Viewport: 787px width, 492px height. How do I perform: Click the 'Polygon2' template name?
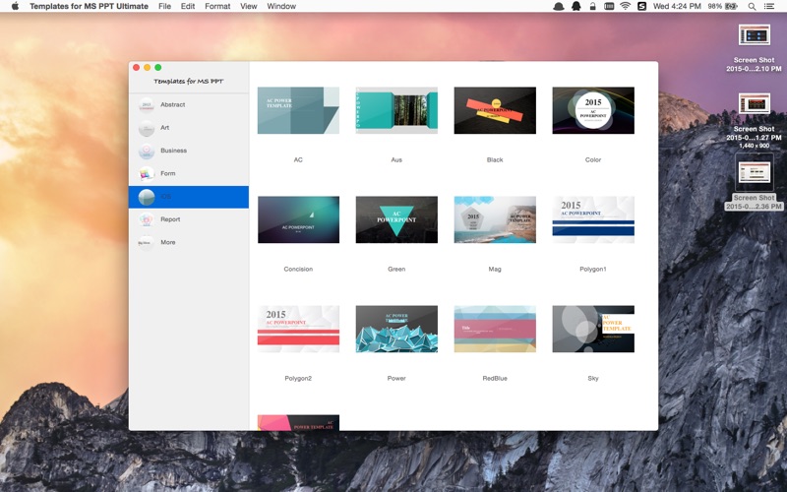(298, 379)
